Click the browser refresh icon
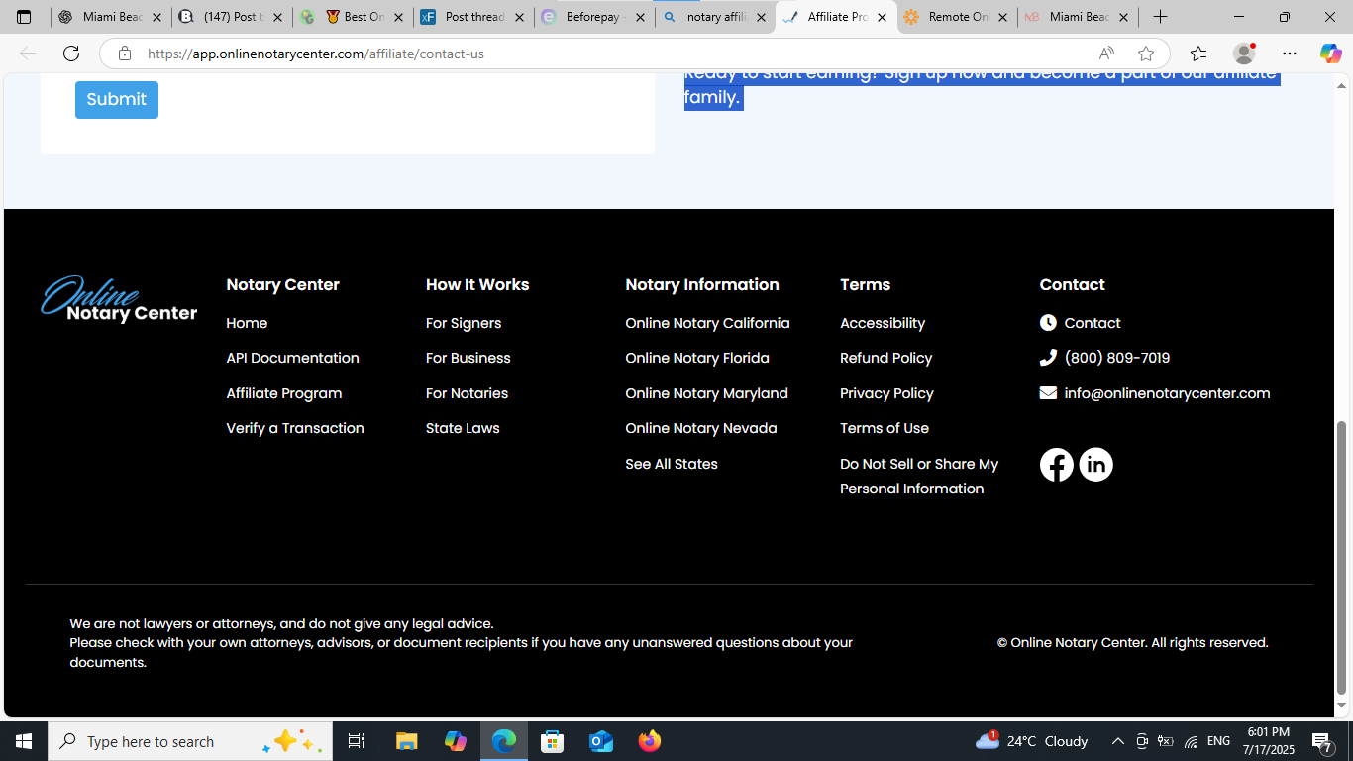 point(71,54)
